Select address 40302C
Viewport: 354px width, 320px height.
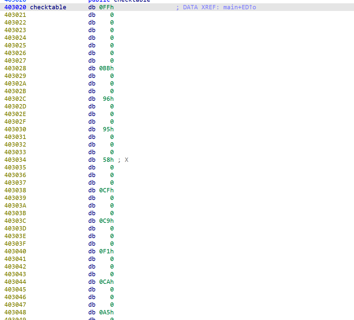tap(15, 99)
